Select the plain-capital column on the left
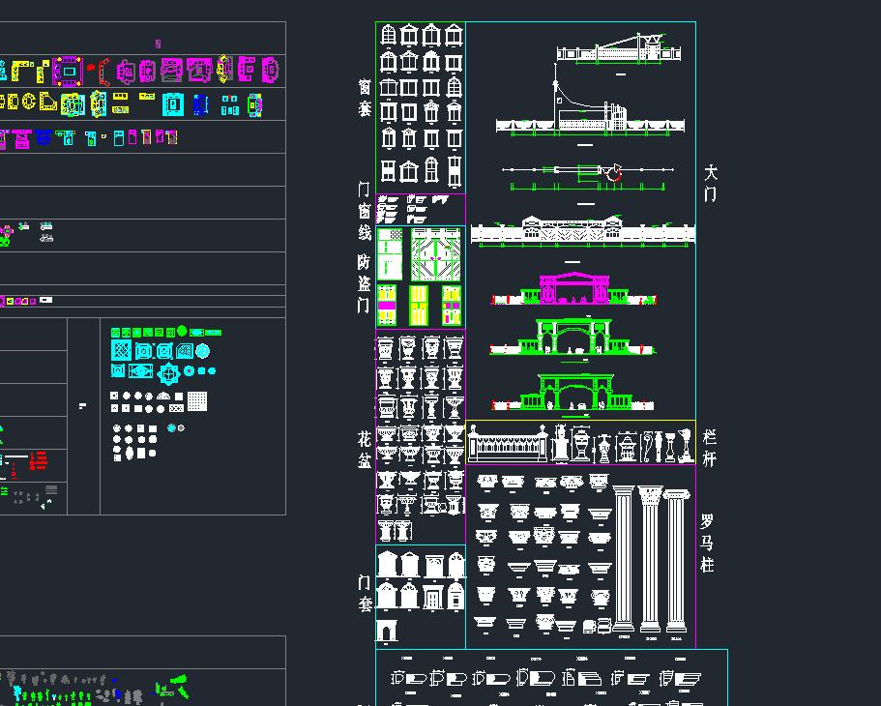The image size is (881, 706). (623, 559)
